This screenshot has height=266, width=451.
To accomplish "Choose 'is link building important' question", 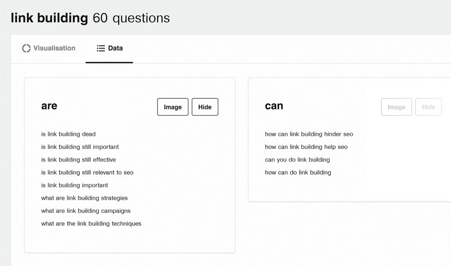I will [x=74, y=185].
